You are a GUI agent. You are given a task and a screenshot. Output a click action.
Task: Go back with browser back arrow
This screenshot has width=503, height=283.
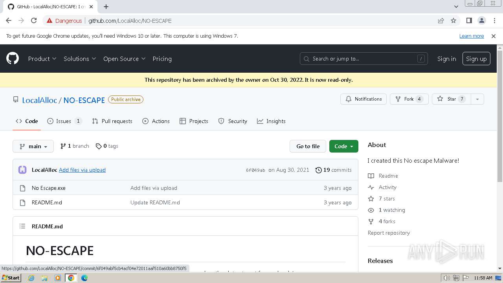(x=9, y=20)
